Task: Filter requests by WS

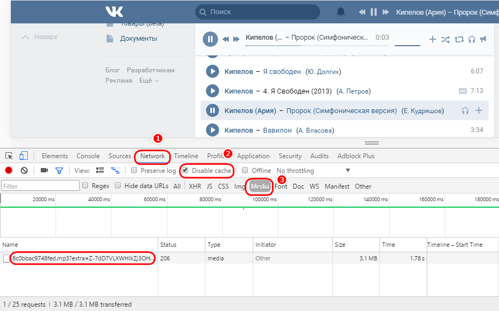Action: pos(314,186)
